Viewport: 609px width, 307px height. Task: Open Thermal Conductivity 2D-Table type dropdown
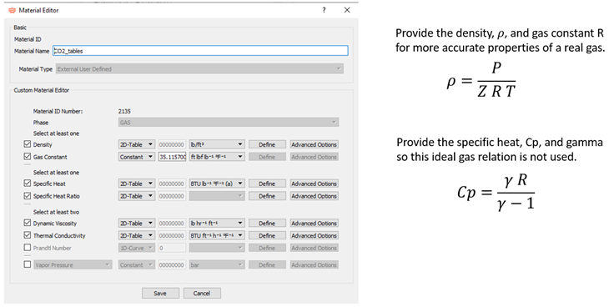pyautogui.click(x=136, y=236)
